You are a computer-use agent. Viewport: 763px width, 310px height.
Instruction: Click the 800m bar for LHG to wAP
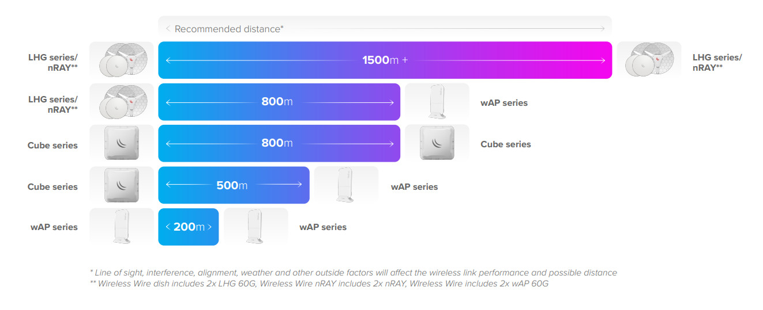coord(279,102)
